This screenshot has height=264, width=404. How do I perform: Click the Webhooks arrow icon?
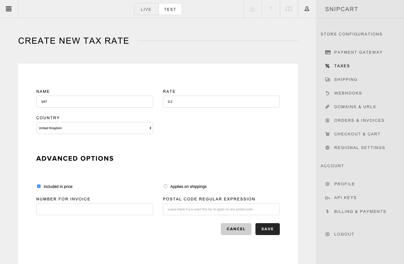click(x=327, y=93)
